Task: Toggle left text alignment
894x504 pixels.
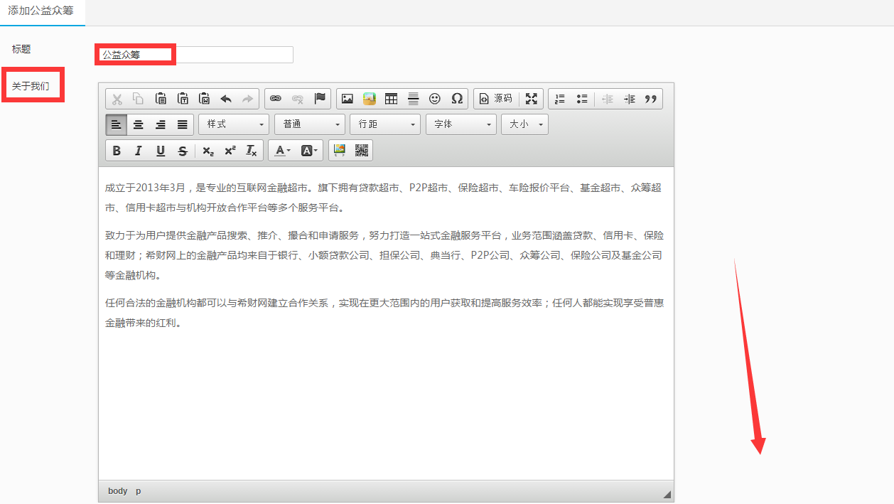Action: click(x=117, y=124)
